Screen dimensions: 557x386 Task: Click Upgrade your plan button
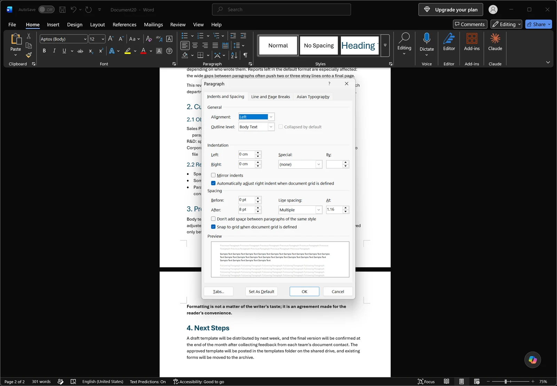pyautogui.click(x=451, y=10)
